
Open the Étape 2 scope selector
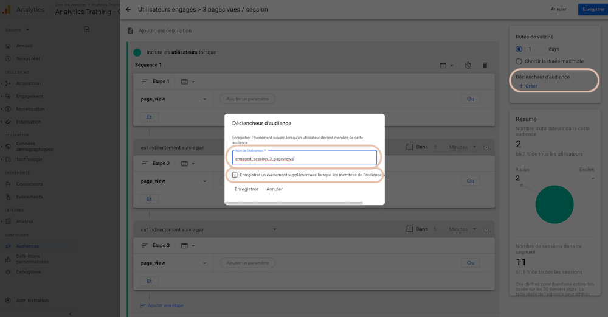pyautogui.click(x=188, y=164)
